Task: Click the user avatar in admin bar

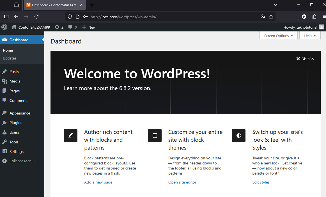Action: 322,27
